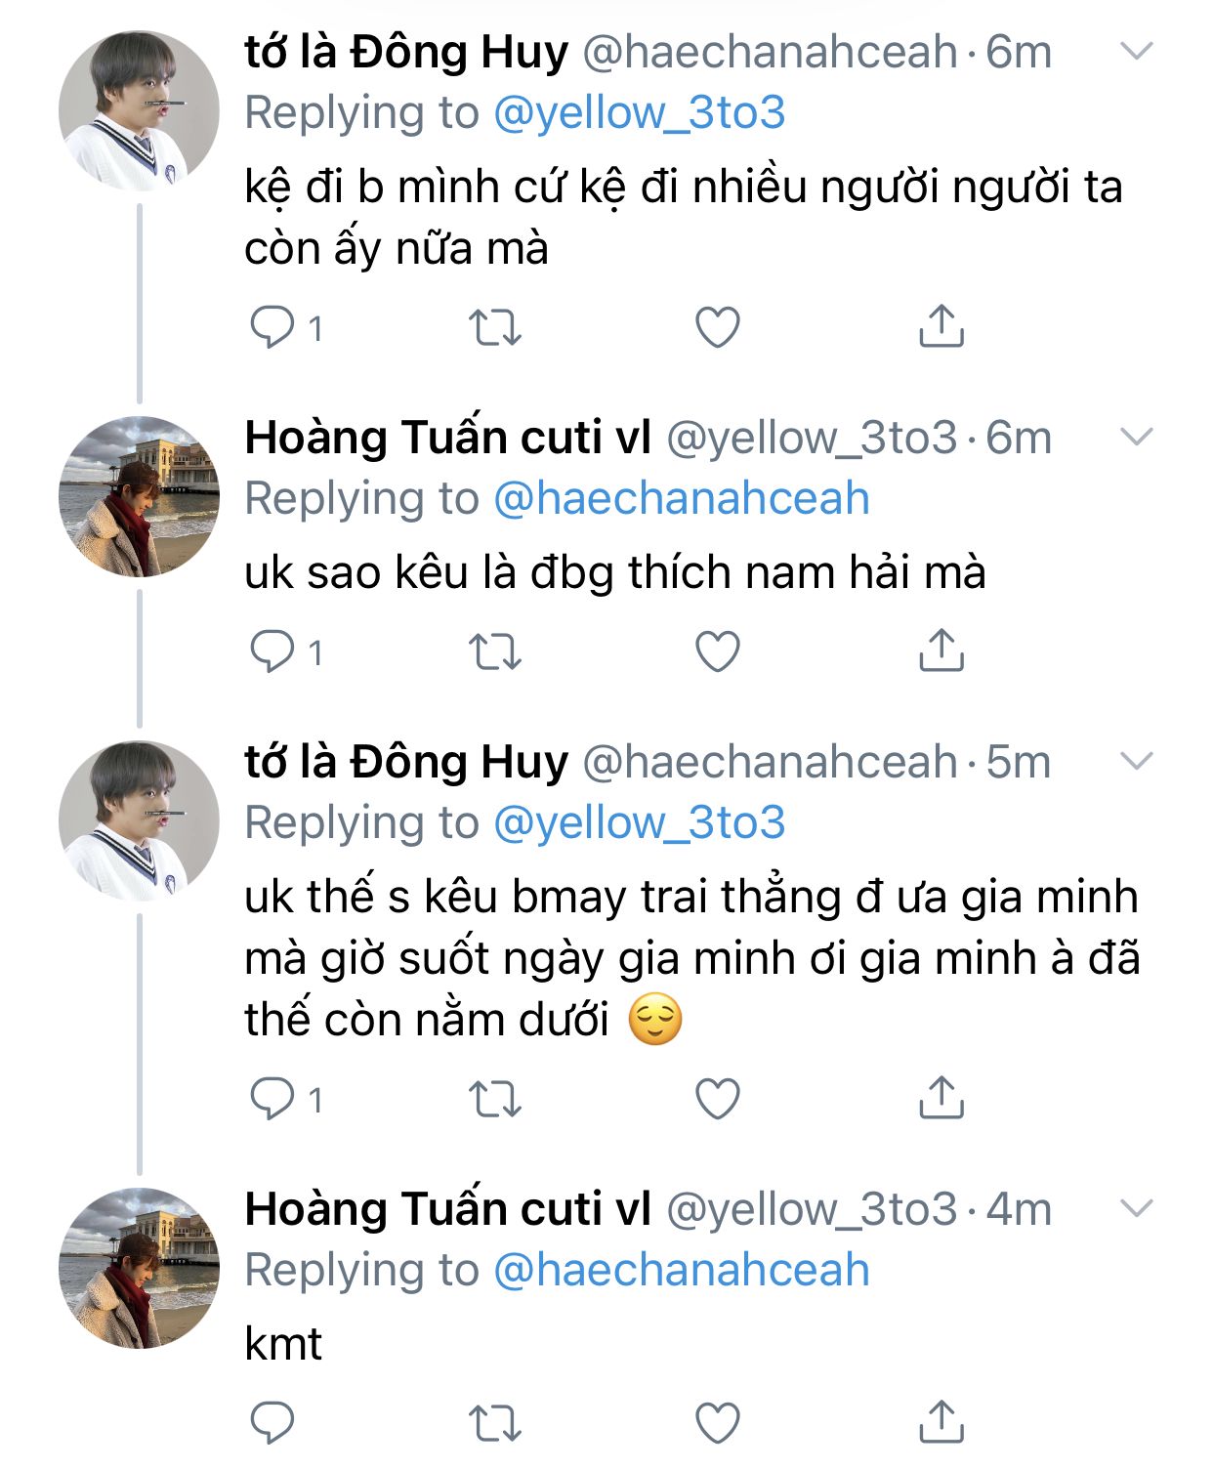Share the tweet 'uk sao kêu là đbg'
Image resolution: width=1213 pixels, height=1469 pixels.
pos(941,651)
